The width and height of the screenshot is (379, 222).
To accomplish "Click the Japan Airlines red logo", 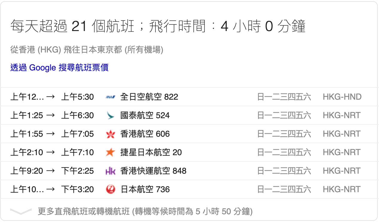I will [111, 189].
